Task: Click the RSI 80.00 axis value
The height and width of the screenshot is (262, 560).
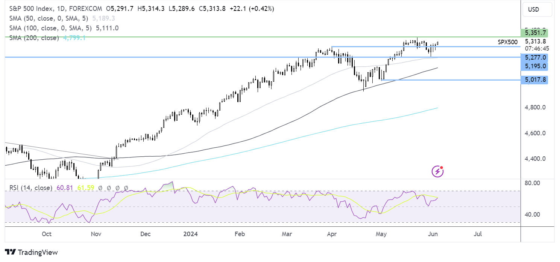Action: [533, 183]
